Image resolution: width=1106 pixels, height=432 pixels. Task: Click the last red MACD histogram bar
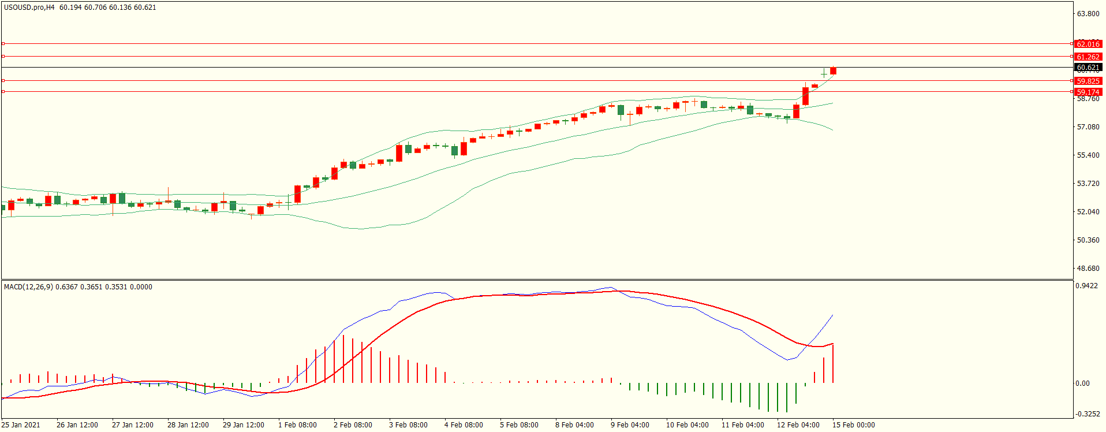coord(833,363)
